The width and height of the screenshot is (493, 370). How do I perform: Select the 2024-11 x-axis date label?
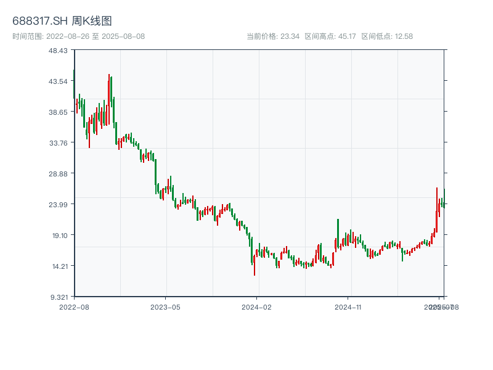coord(349,306)
